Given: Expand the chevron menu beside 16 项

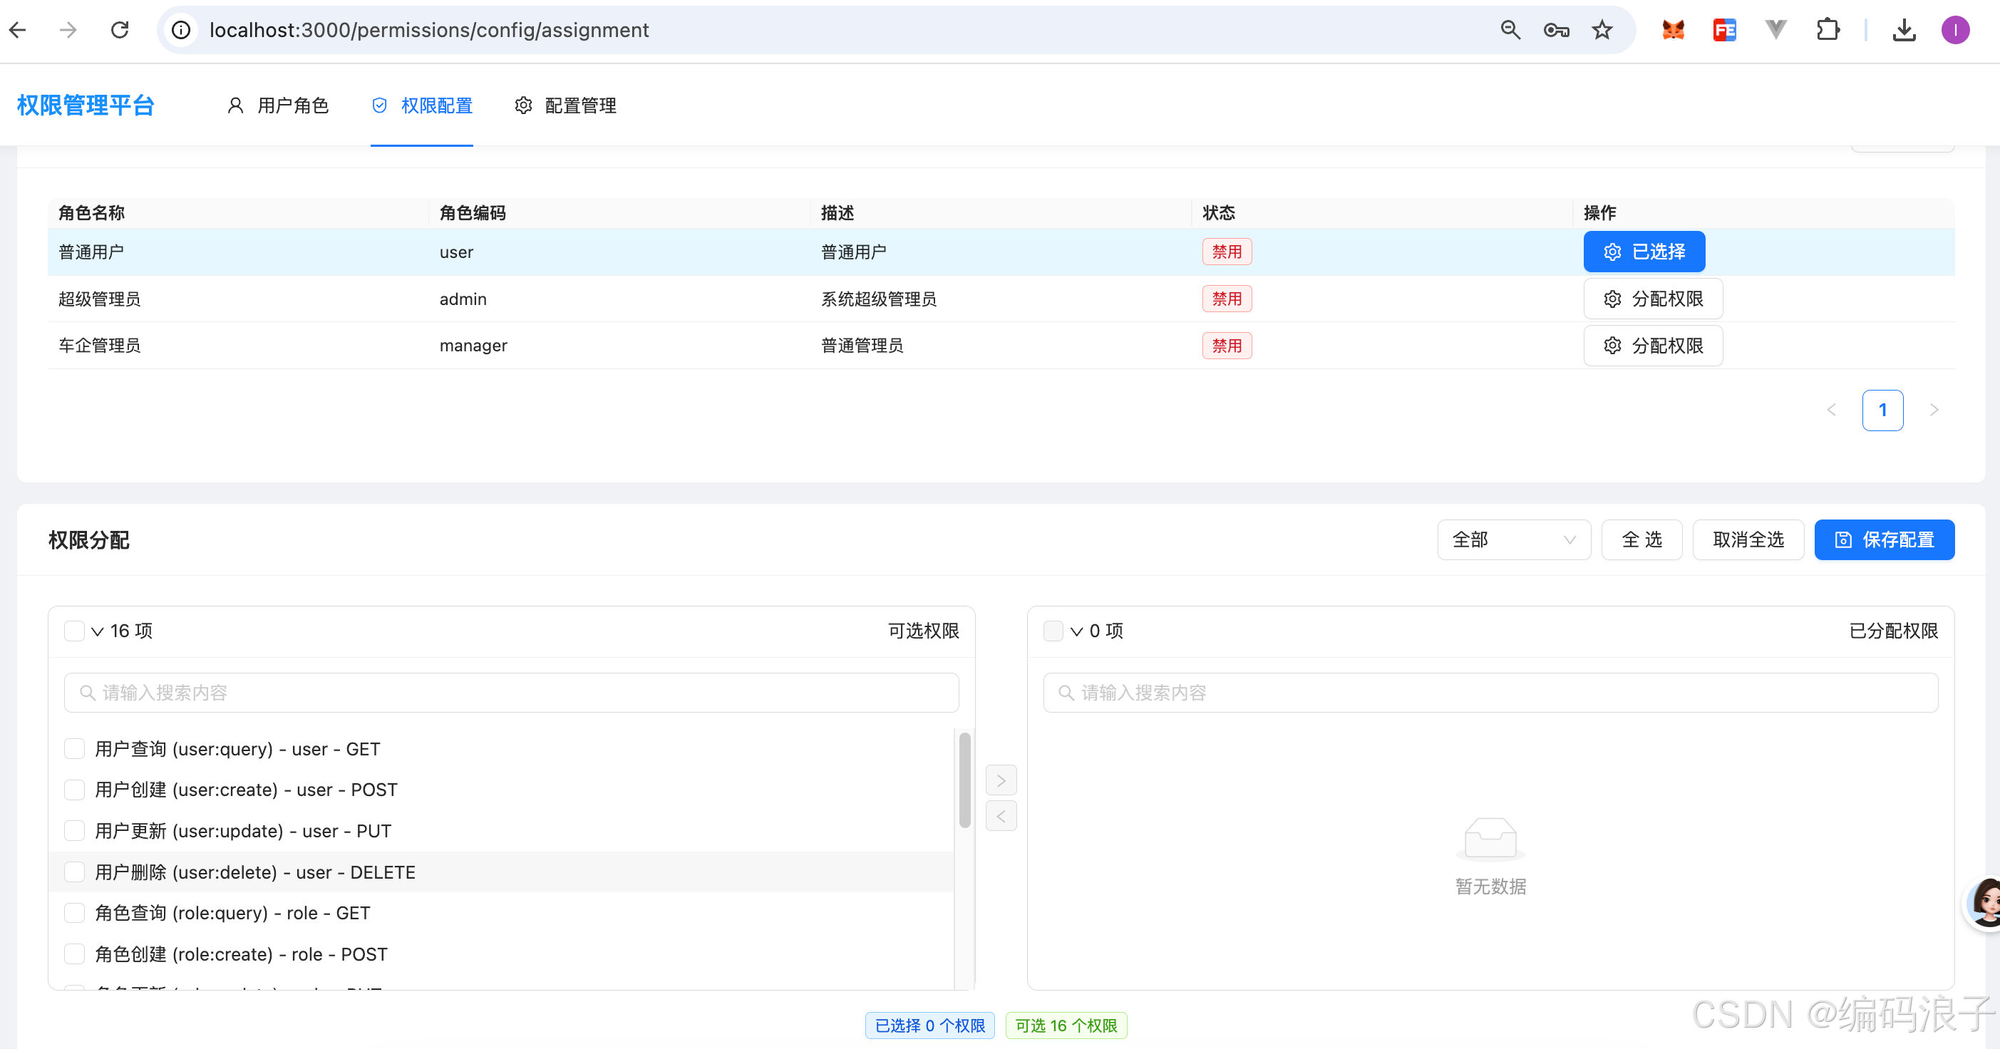Looking at the screenshot, I should point(98,631).
